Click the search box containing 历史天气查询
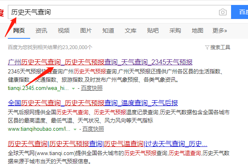Image resolution: width=248 pixels, height=165 pixels. point(119,12)
